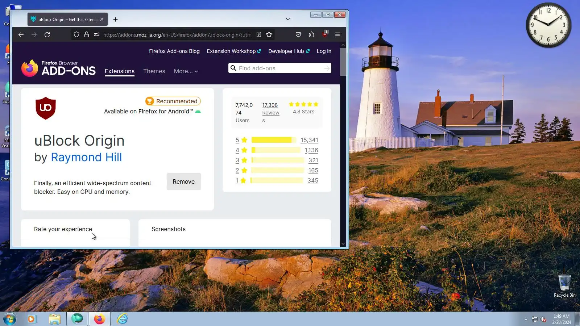Image resolution: width=580 pixels, height=326 pixels.
Task: Open the teal globe app on taskbar
Action: click(77, 319)
